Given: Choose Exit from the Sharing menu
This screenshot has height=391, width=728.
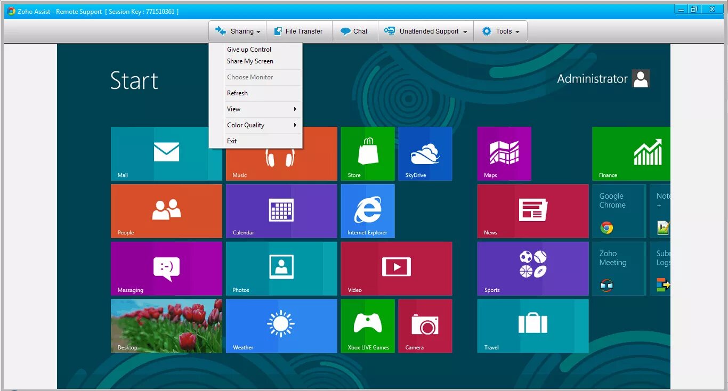Looking at the screenshot, I should [x=256, y=141].
